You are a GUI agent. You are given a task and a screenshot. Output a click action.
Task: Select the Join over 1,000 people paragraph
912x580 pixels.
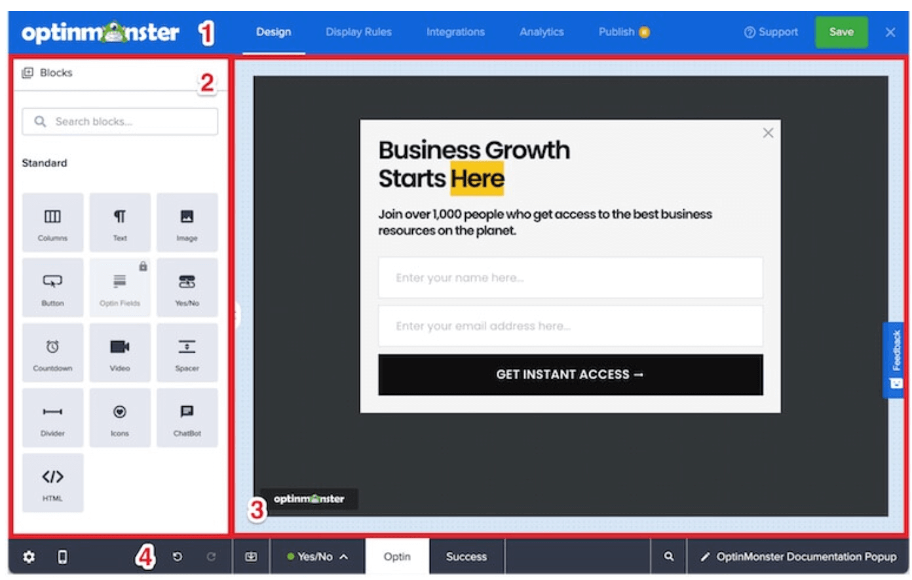(545, 222)
